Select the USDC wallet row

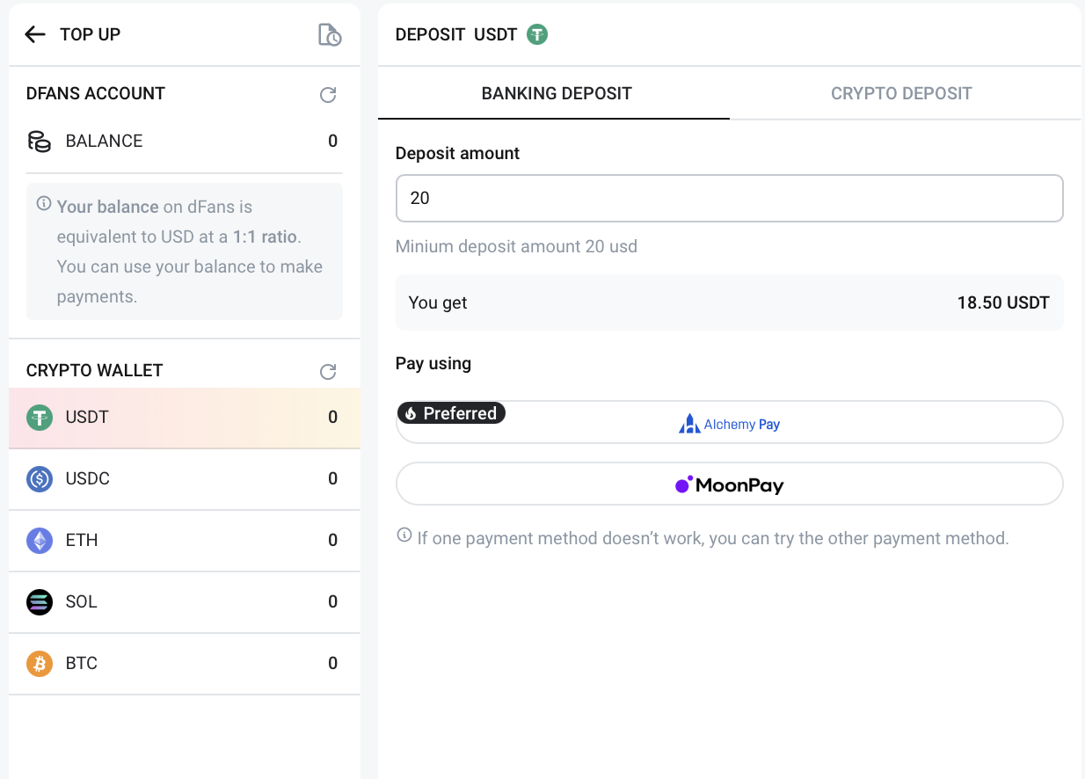[184, 479]
